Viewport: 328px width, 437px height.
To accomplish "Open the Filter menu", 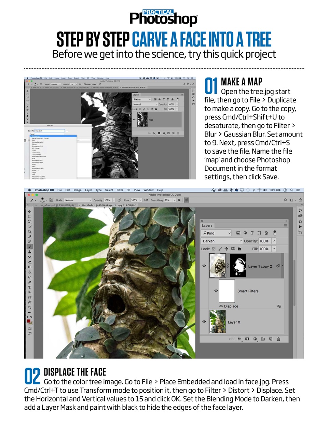I will [120, 190].
